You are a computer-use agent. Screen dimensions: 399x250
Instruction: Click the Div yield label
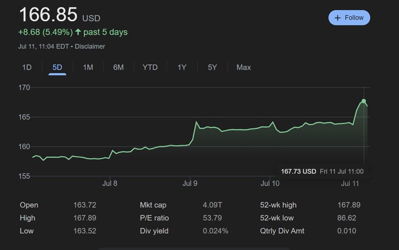pyautogui.click(x=154, y=231)
